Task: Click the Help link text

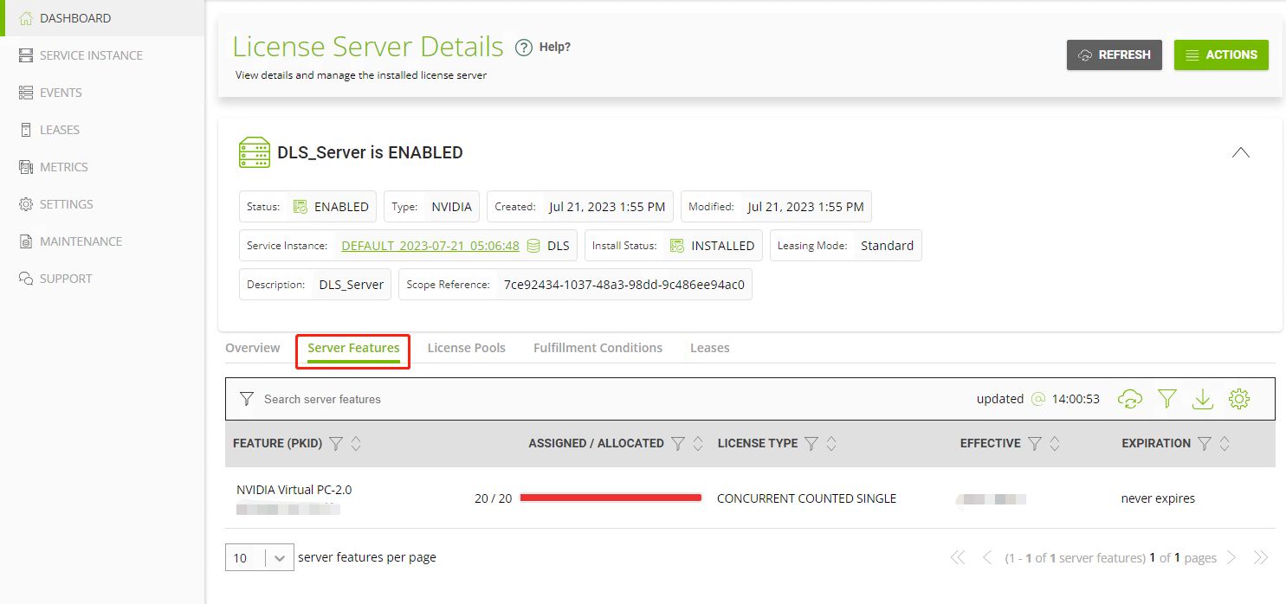Action: [x=555, y=47]
